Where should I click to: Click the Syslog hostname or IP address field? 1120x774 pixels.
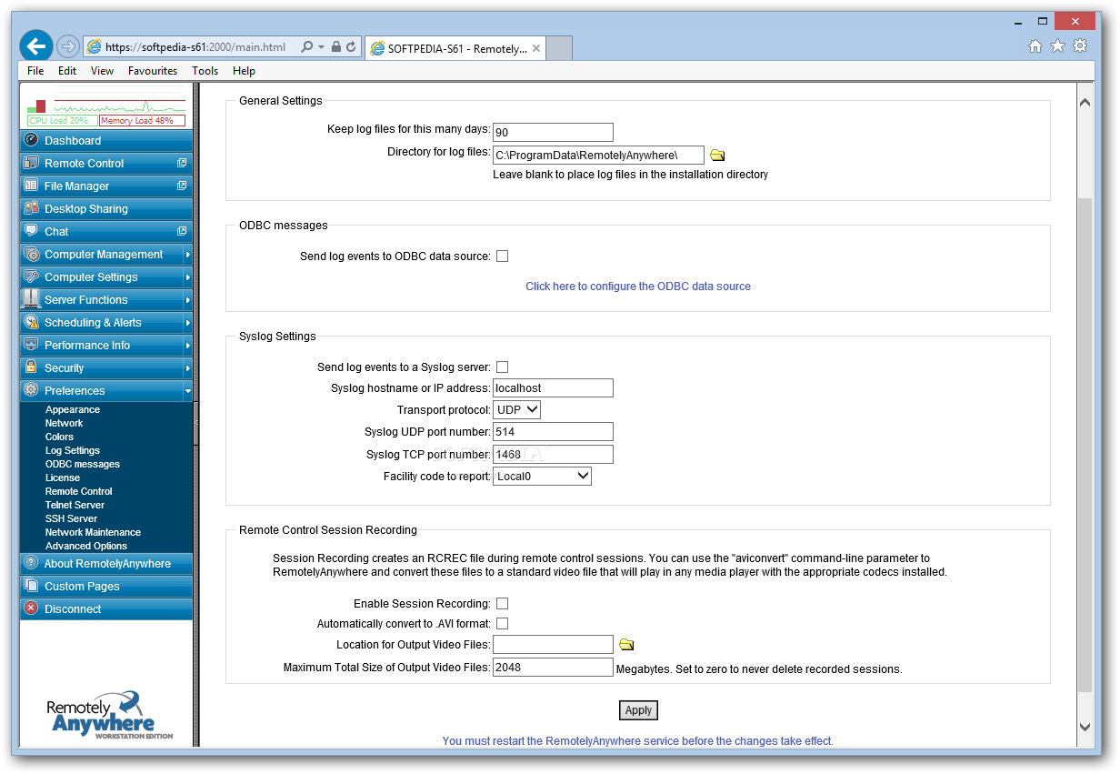point(554,388)
